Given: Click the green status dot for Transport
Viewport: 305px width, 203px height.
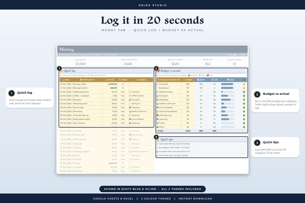Looking at the screenshot, I should pyautogui.click(x=244, y=96).
